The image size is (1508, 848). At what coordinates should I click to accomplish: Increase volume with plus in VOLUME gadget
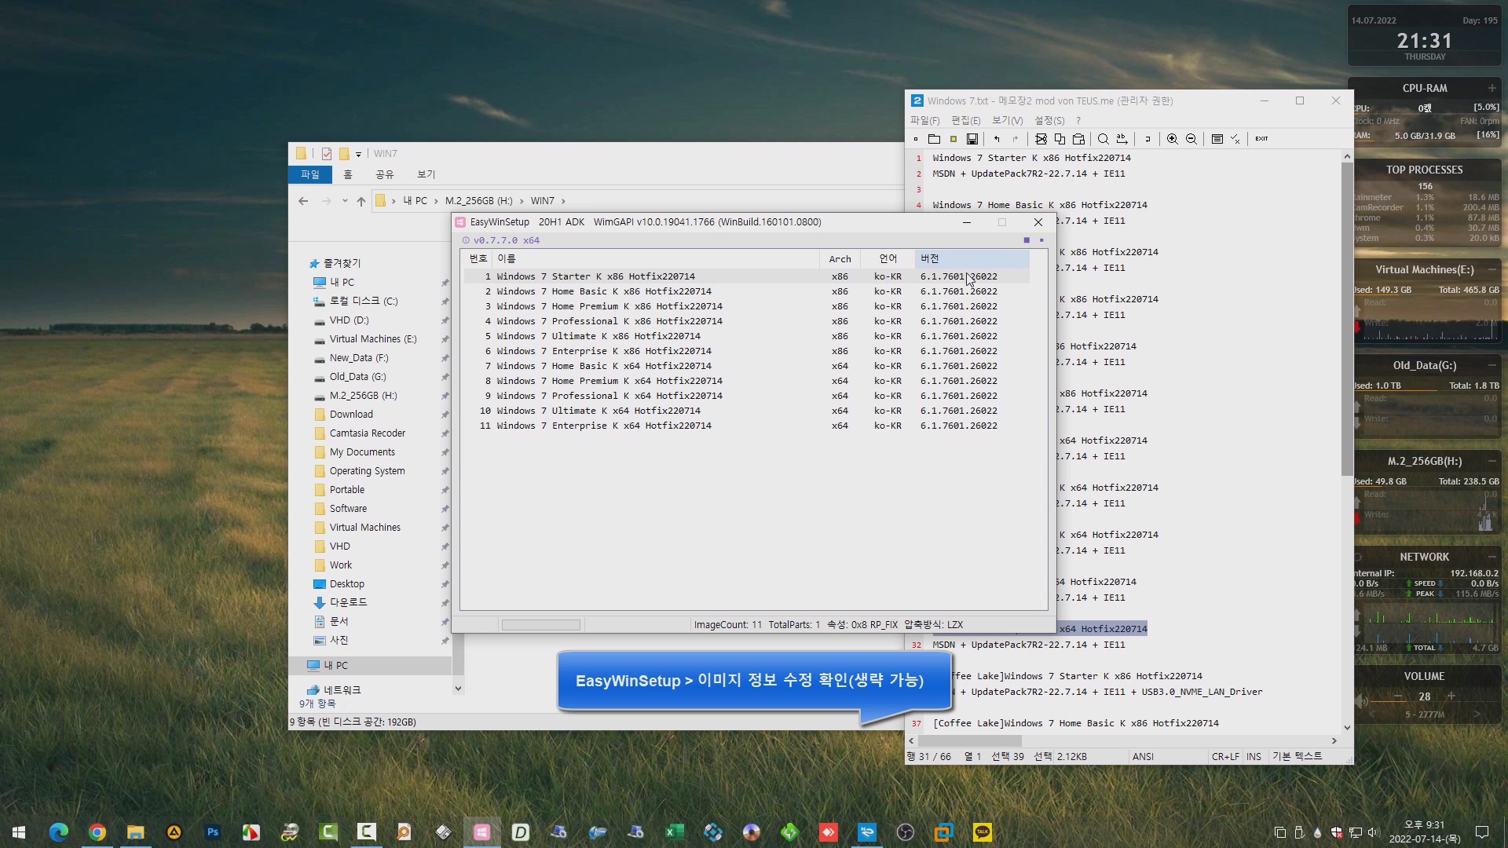click(1451, 696)
